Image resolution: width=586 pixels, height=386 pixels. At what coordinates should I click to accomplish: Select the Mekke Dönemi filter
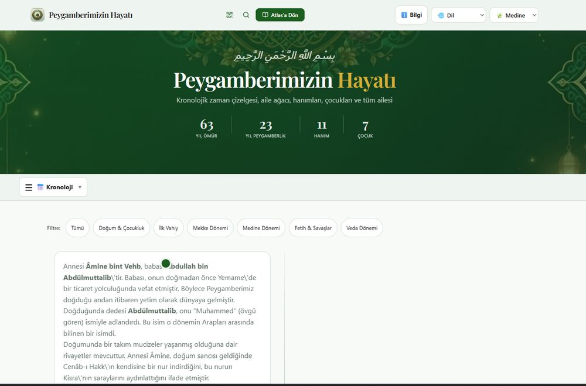(210, 228)
